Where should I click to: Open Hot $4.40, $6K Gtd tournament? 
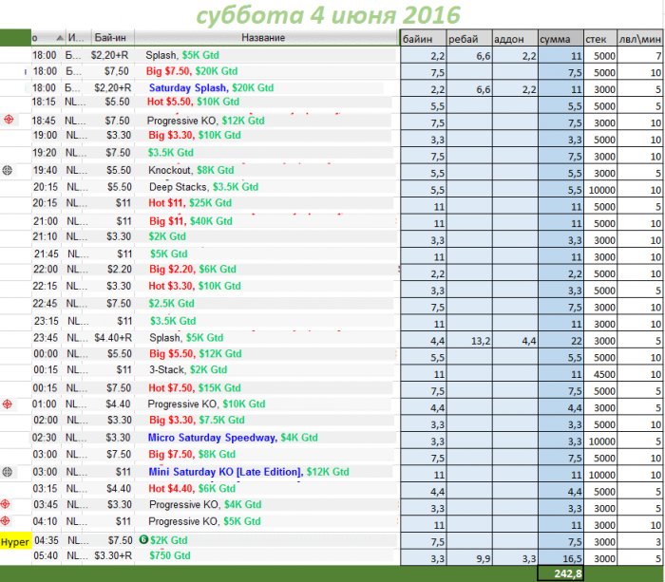192,488
